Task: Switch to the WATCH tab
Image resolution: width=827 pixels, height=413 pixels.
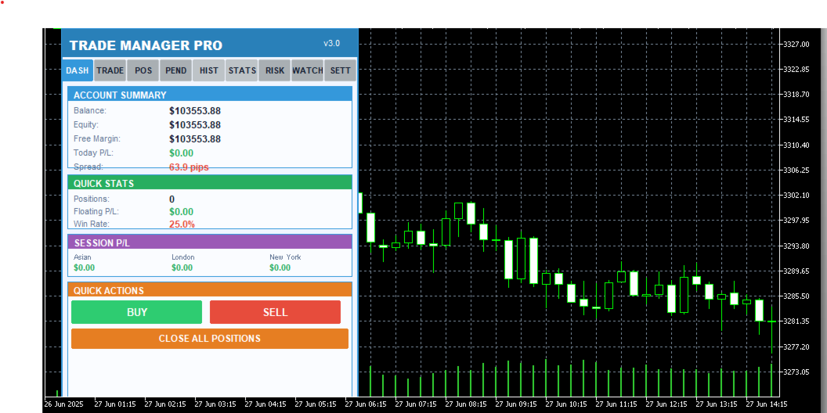Action: [x=308, y=70]
